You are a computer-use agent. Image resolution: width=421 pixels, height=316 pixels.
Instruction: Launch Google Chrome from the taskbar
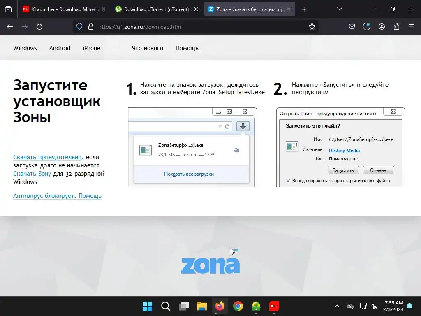[x=238, y=306]
